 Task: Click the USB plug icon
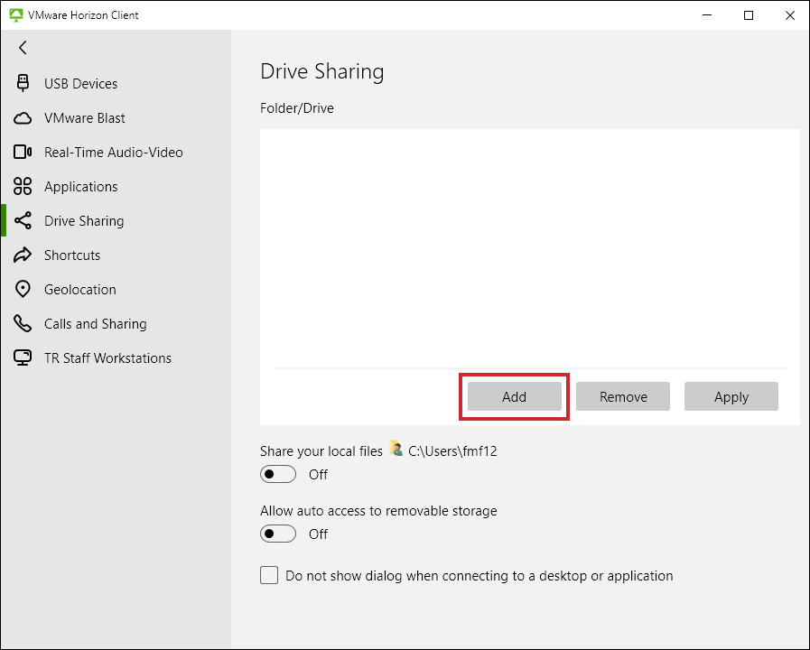23,83
